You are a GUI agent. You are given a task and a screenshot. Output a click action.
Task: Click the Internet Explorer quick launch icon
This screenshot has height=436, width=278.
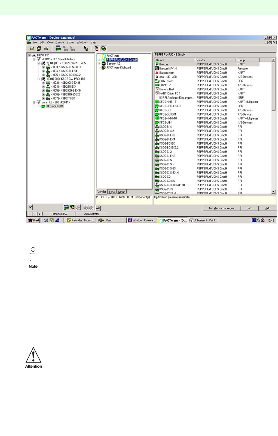57,220
